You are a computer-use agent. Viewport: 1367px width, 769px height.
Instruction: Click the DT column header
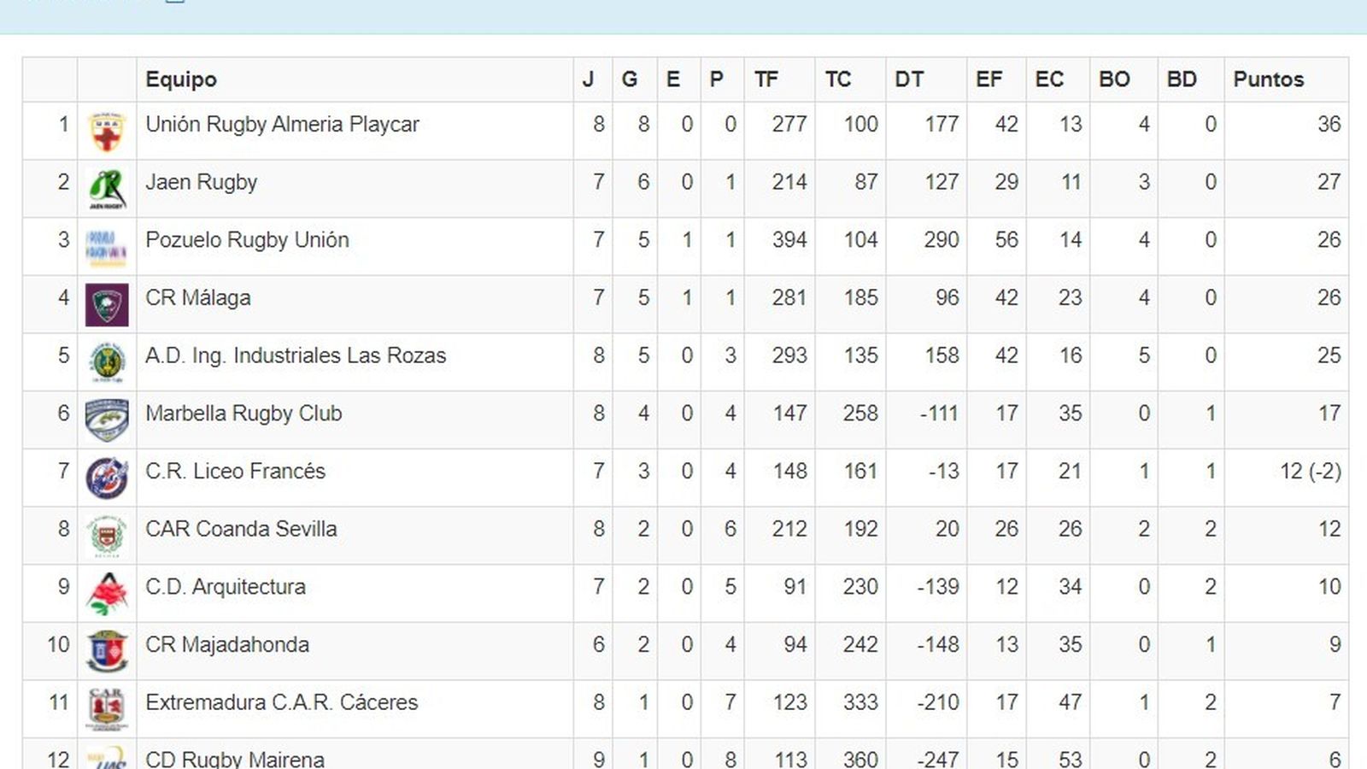[x=909, y=79]
